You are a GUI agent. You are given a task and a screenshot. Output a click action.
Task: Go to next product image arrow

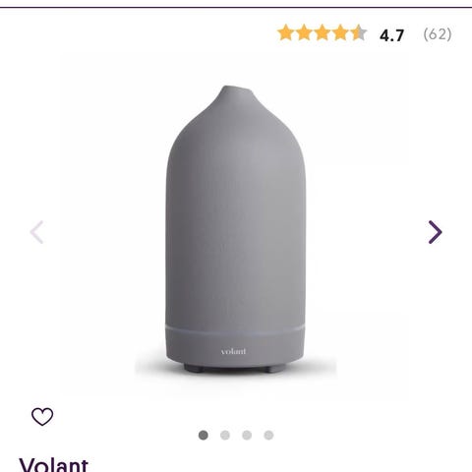pos(436,232)
